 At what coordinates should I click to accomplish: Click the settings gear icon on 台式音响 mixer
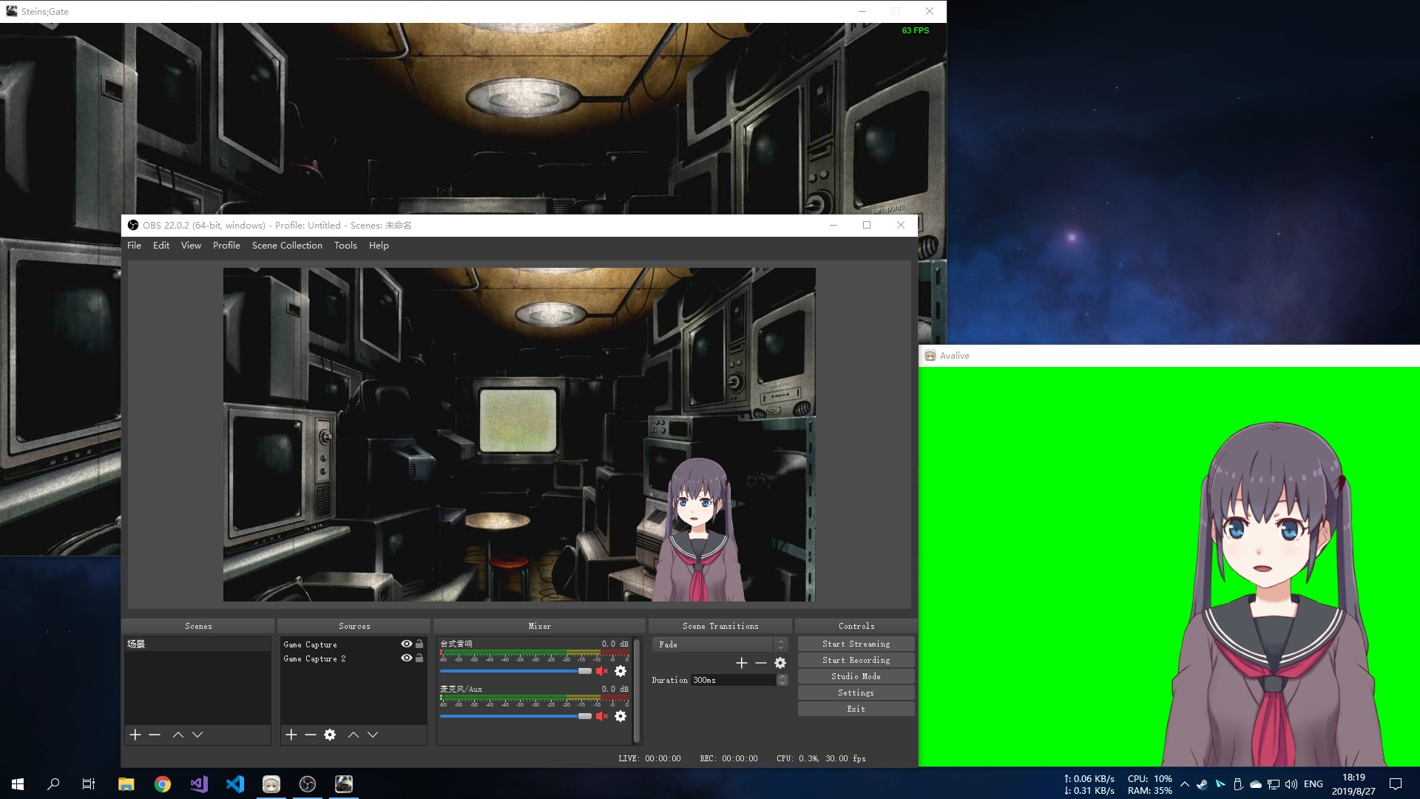[621, 671]
